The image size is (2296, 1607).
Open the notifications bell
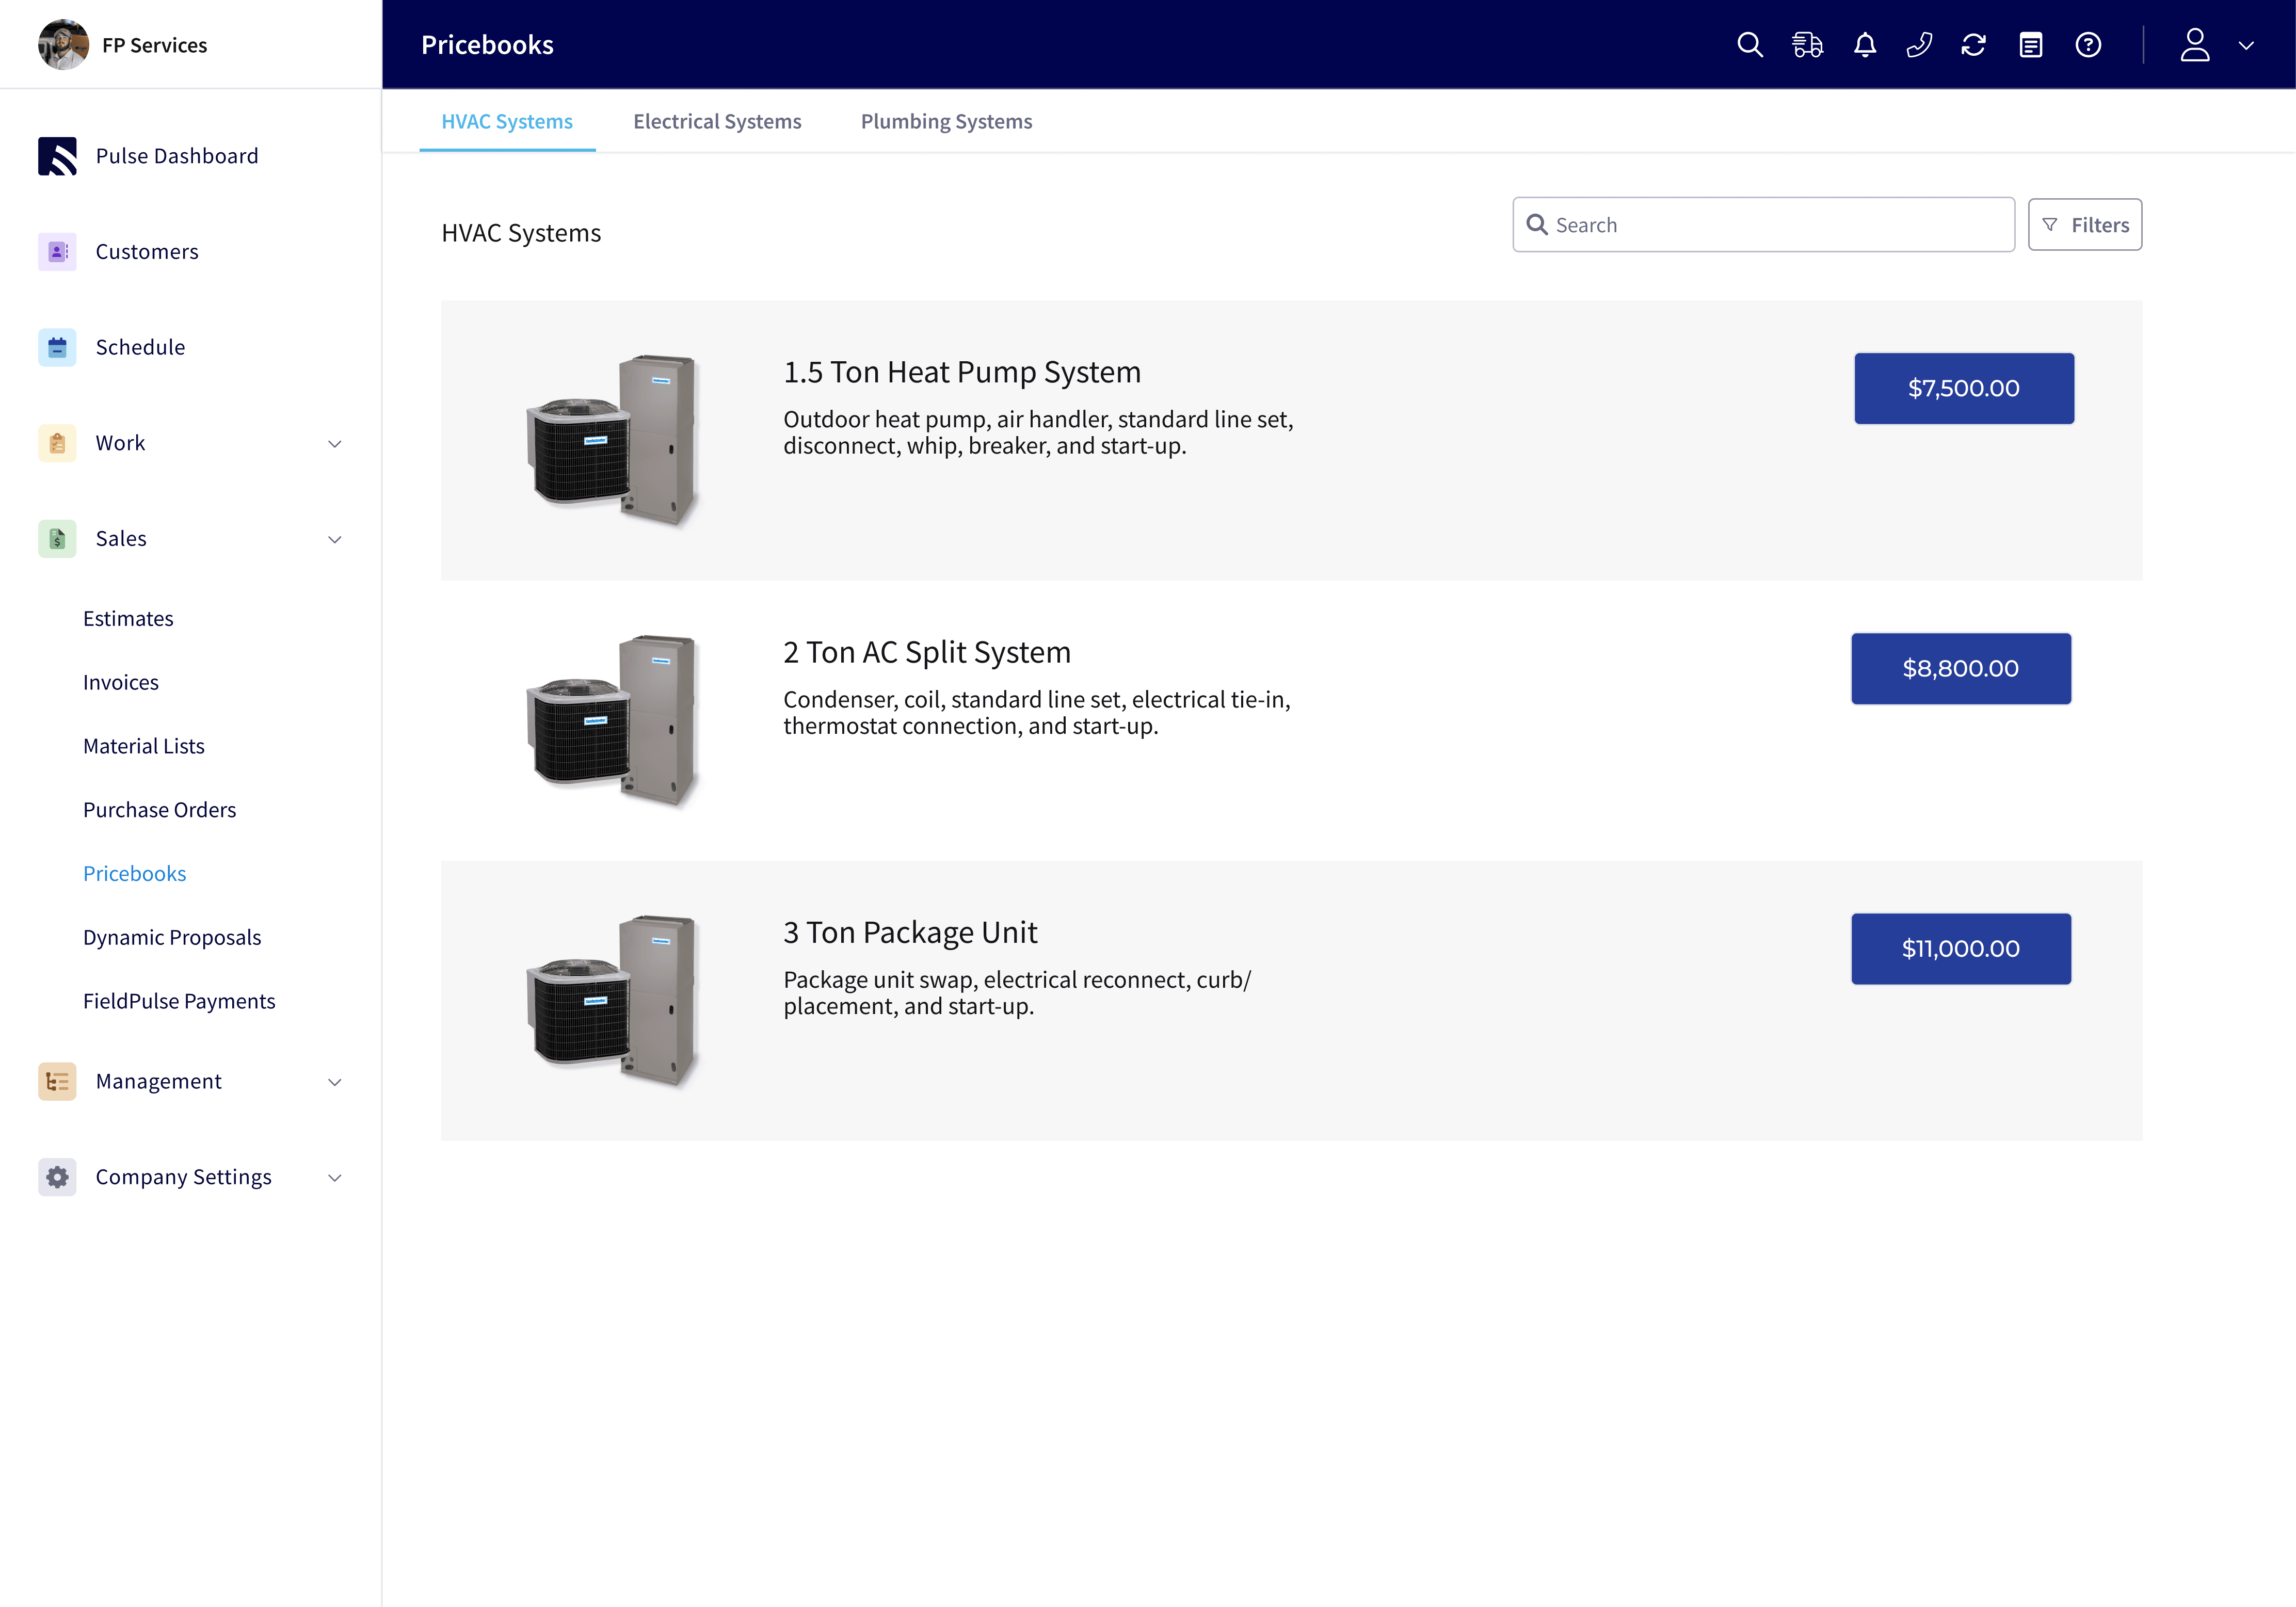coord(1864,45)
